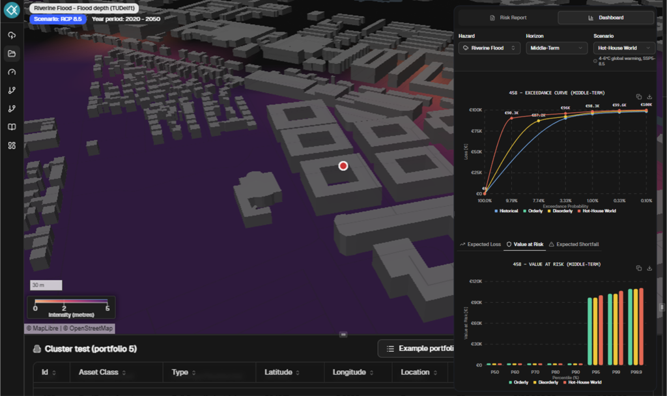This screenshot has height=396, width=667.
Task: Open the grid apps icon in sidebar
Action: pyautogui.click(x=12, y=145)
